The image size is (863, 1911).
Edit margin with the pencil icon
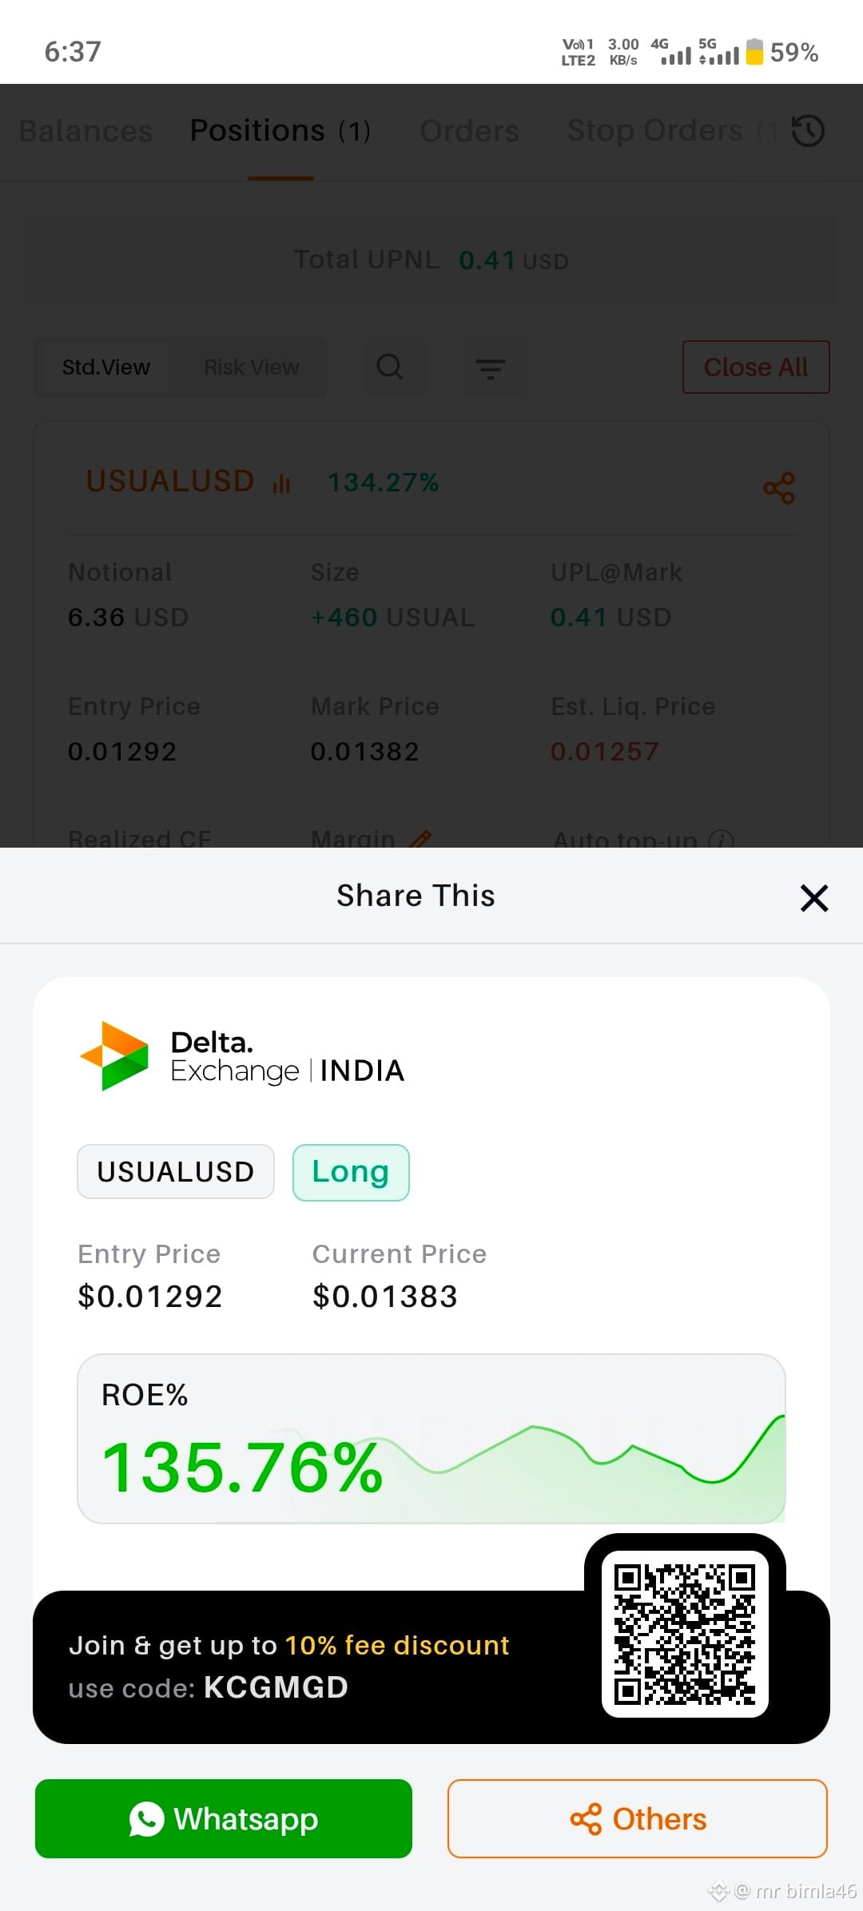(x=420, y=839)
